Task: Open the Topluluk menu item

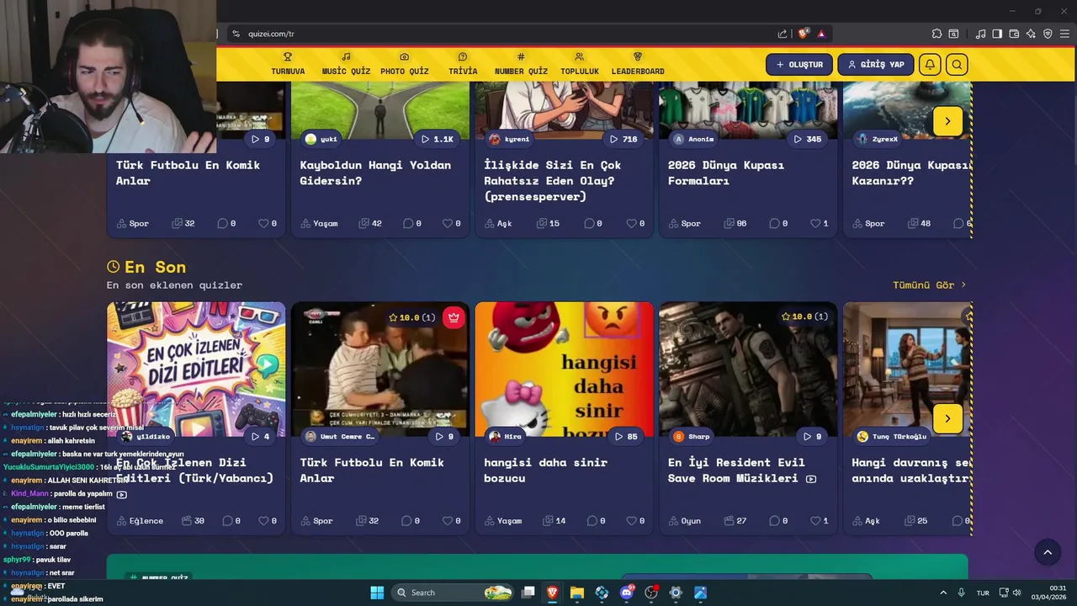Action: pos(580,64)
